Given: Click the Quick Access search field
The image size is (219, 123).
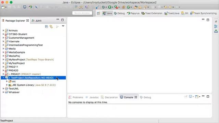Looking at the screenshot, I should [x=82, y=13].
